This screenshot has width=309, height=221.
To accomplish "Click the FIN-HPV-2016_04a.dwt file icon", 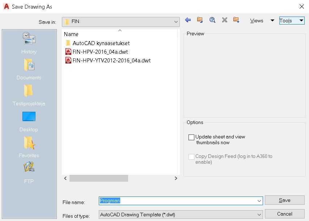I will [68, 52].
